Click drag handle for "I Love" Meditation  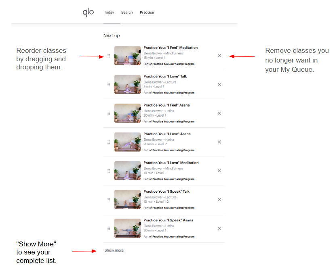point(109,171)
